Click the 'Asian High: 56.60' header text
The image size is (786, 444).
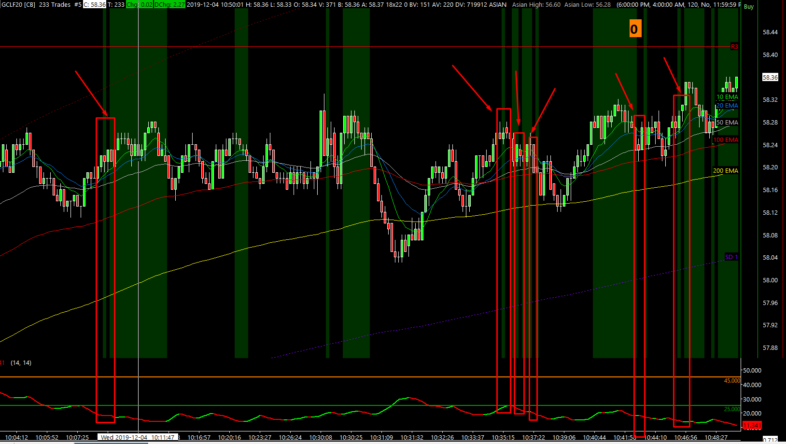click(536, 4)
